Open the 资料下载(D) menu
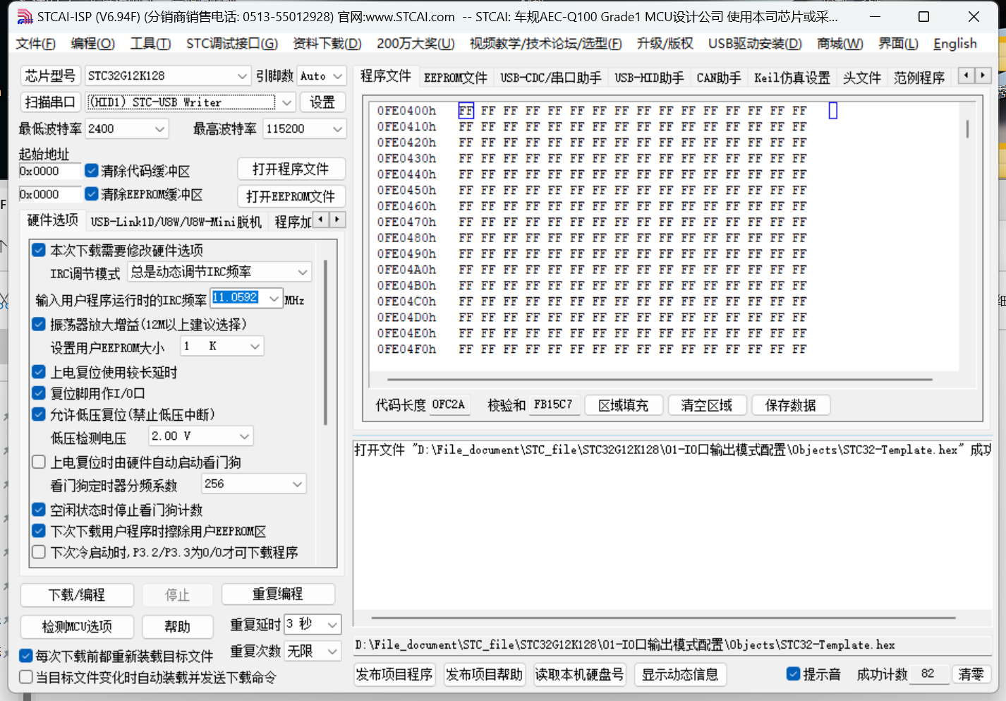Image resolution: width=1006 pixels, height=701 pixels. coord(327,44)
